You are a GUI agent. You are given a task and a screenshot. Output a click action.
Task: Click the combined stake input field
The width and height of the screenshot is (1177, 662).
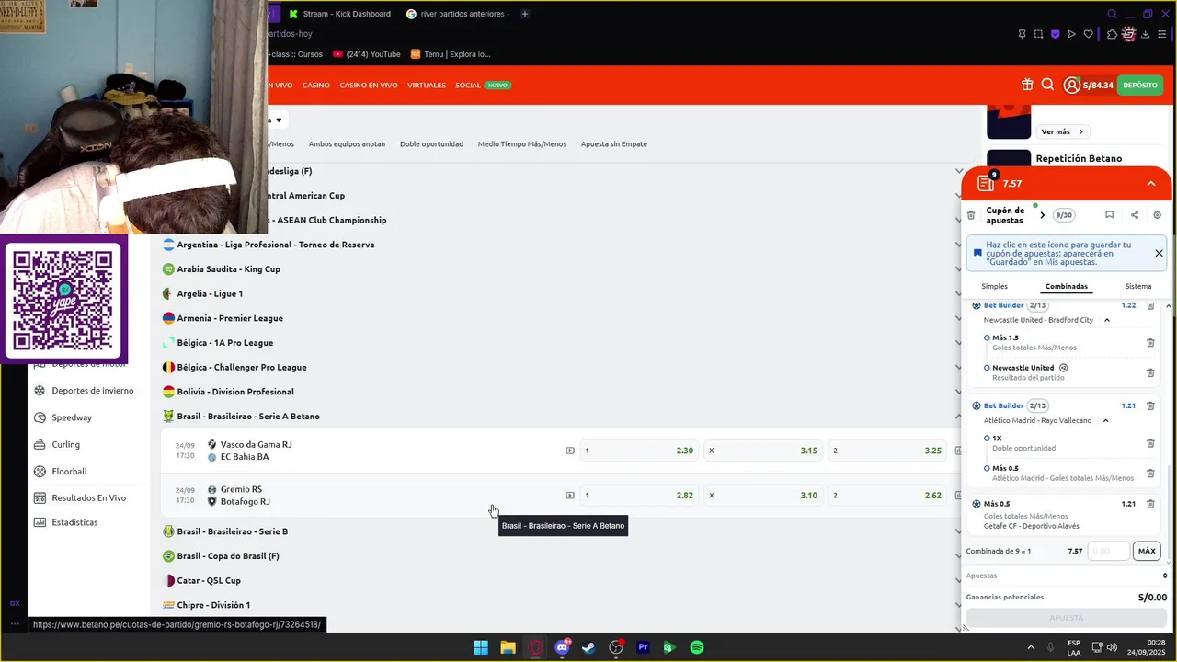click(x=1109, y=551)
